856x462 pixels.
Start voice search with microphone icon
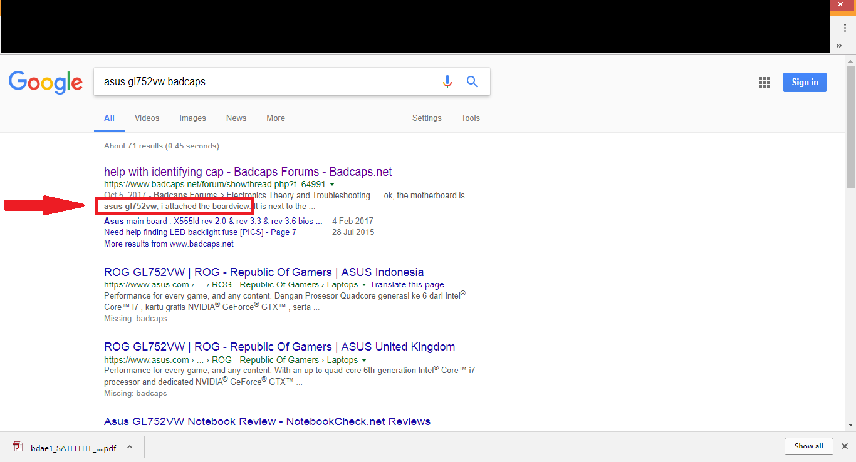point(447,82)
